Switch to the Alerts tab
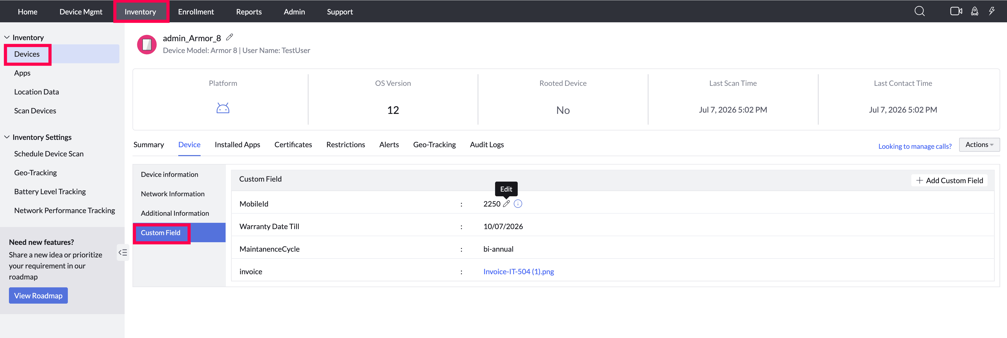This screenshot has width=1007, height=338. (389, 145)
